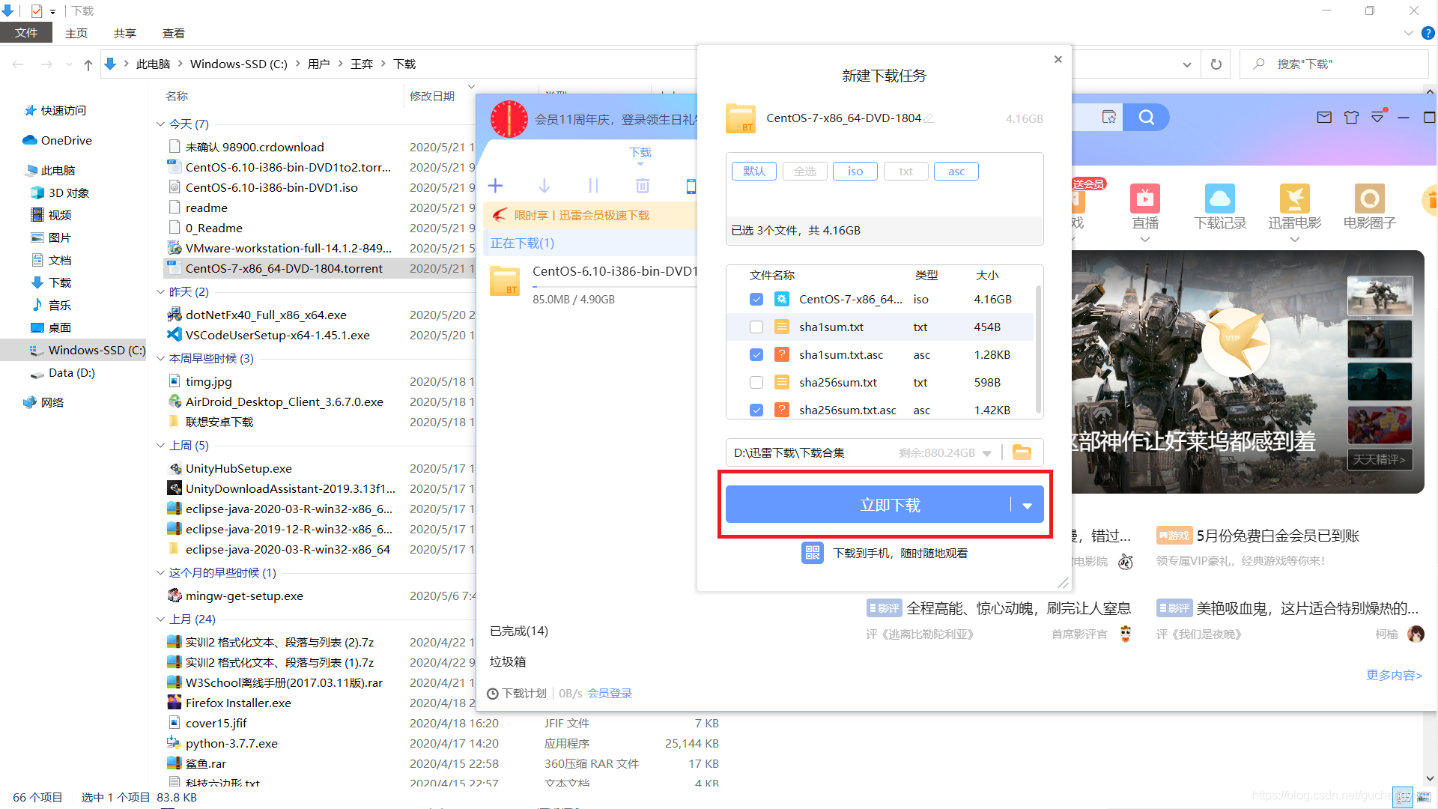Image resolution: width=1438 pixels, height=809 pixels.
Task: Toggle the iso file type filter
Action: click(855, 172)
